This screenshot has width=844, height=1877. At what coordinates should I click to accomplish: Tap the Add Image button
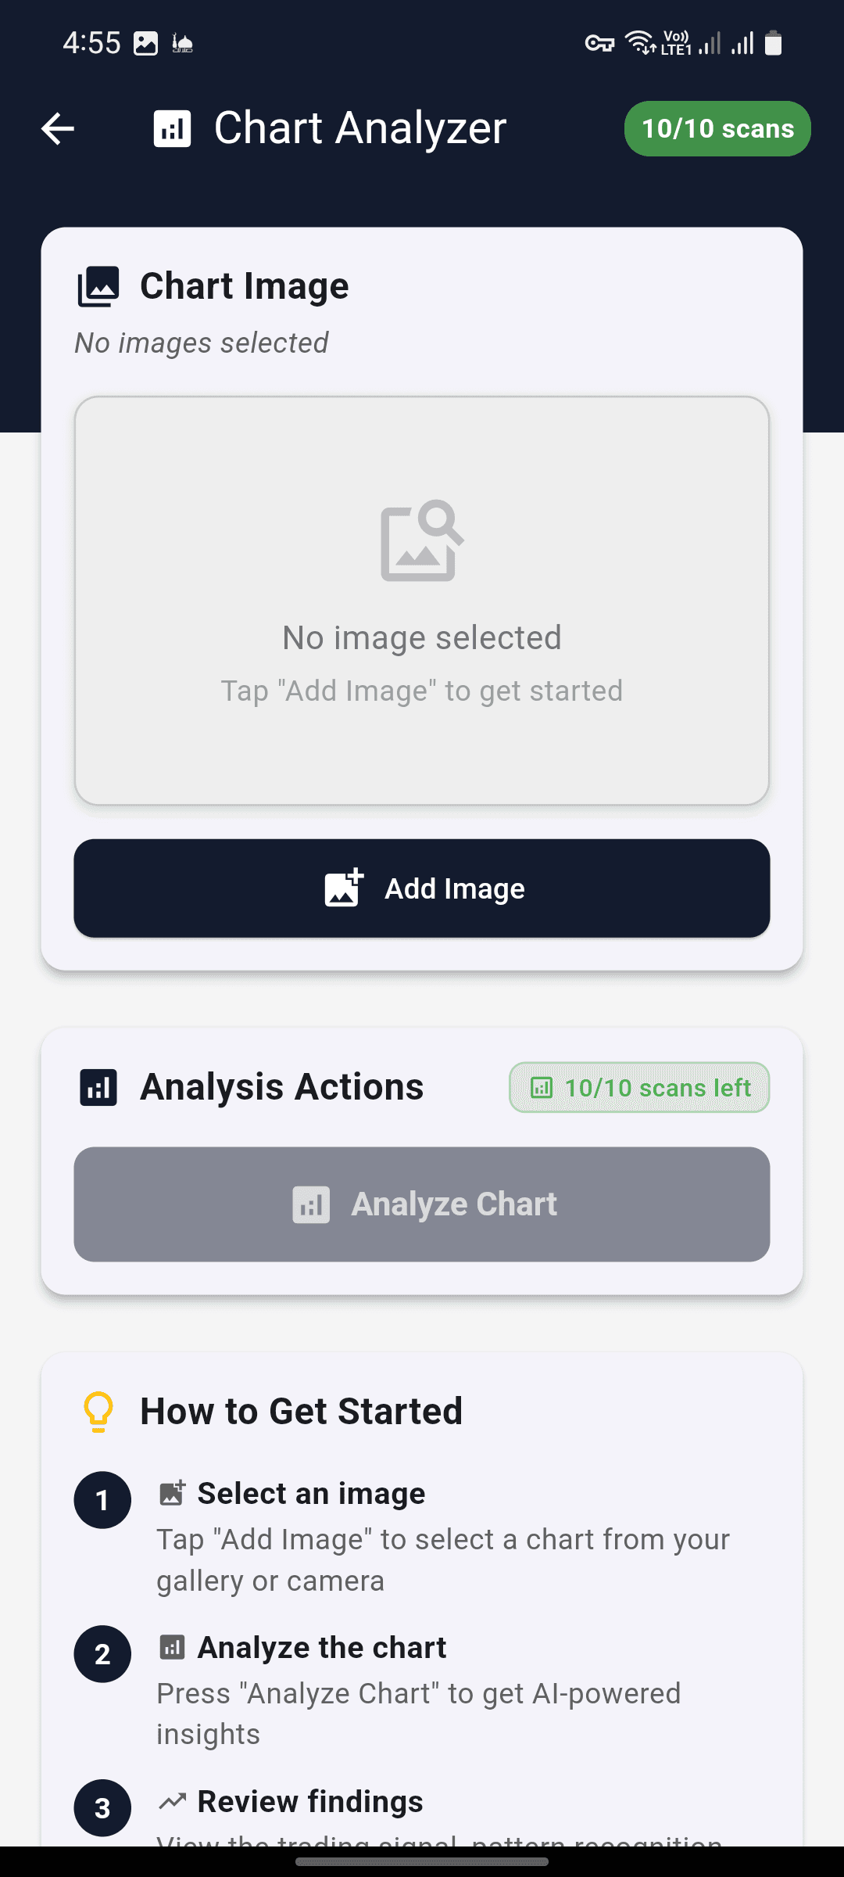[422, 888]
